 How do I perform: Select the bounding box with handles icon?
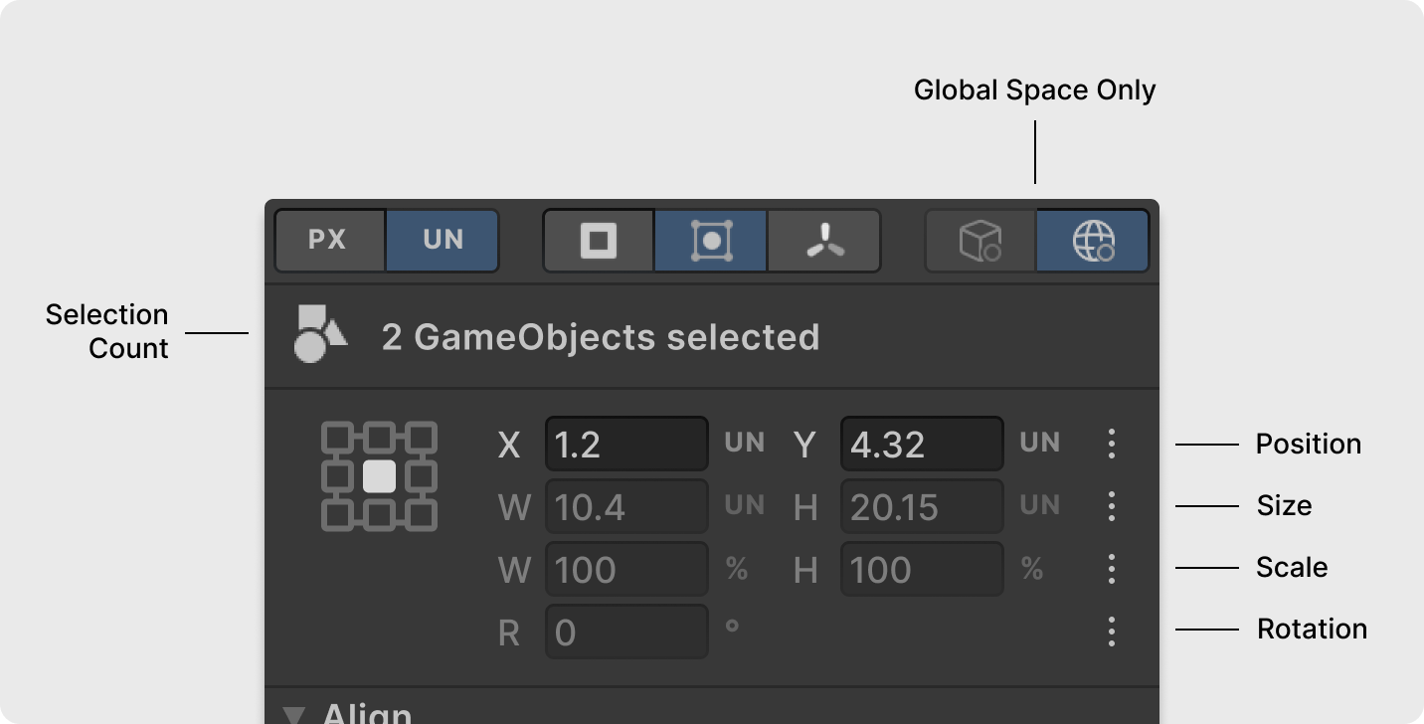pos(711,241)
